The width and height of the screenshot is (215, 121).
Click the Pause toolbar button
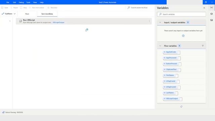14,8
